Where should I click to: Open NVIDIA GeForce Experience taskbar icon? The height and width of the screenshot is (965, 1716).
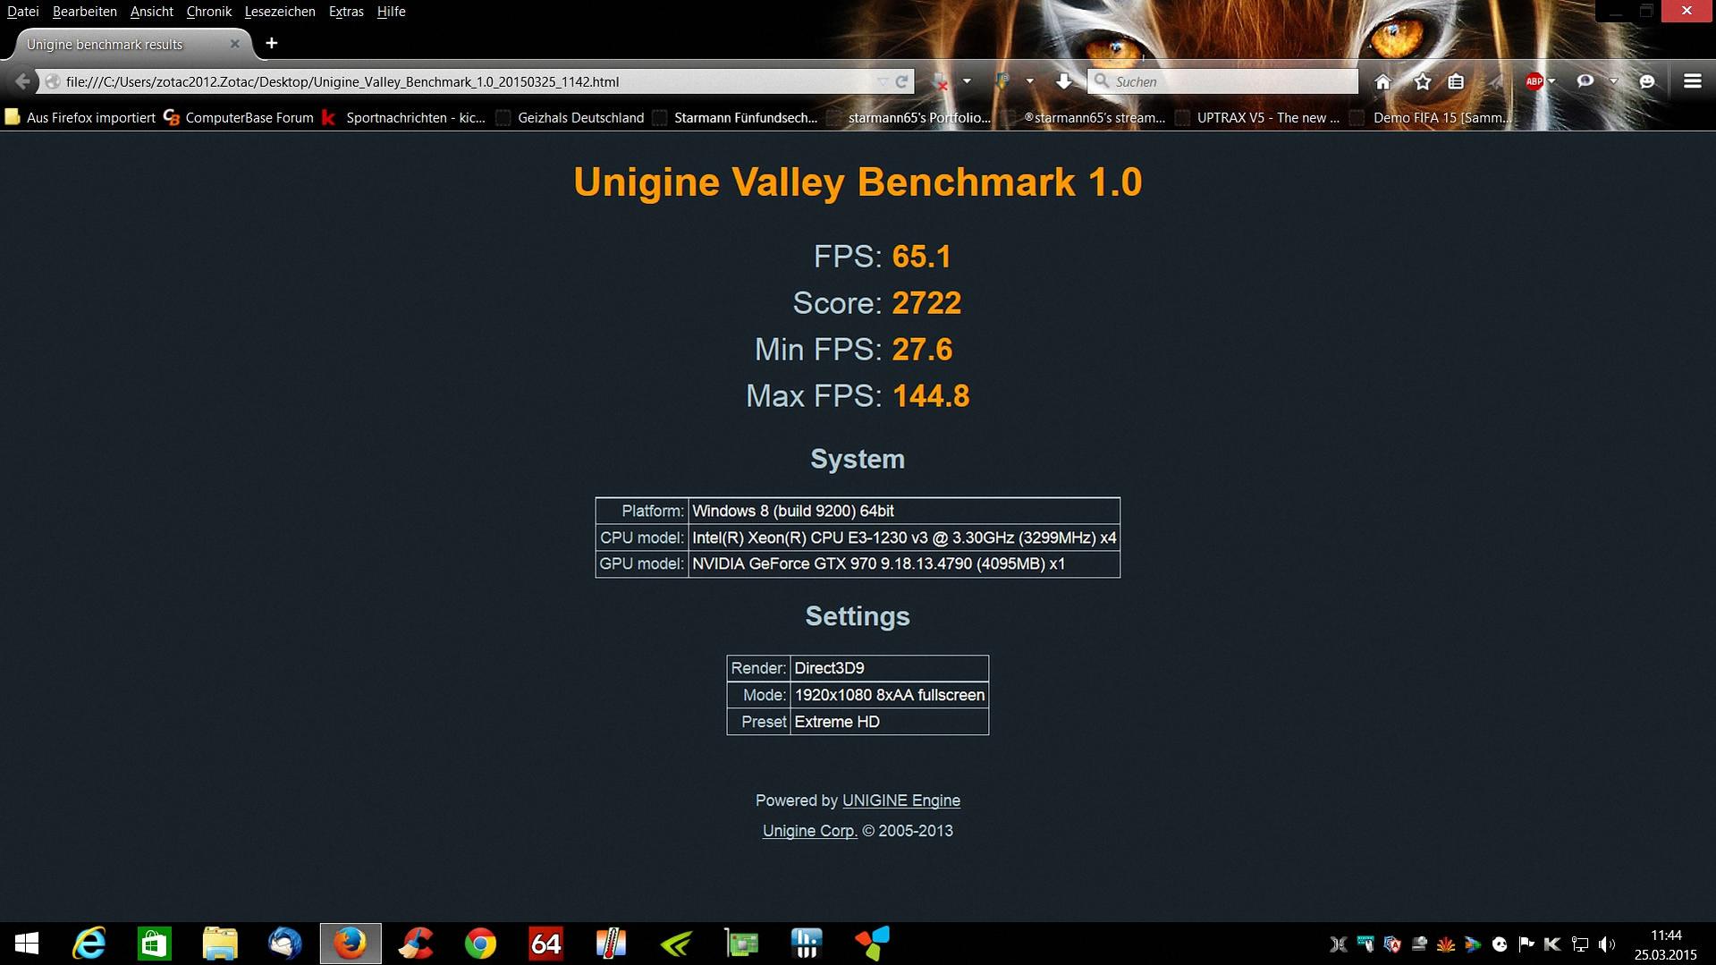click(676, 944)
